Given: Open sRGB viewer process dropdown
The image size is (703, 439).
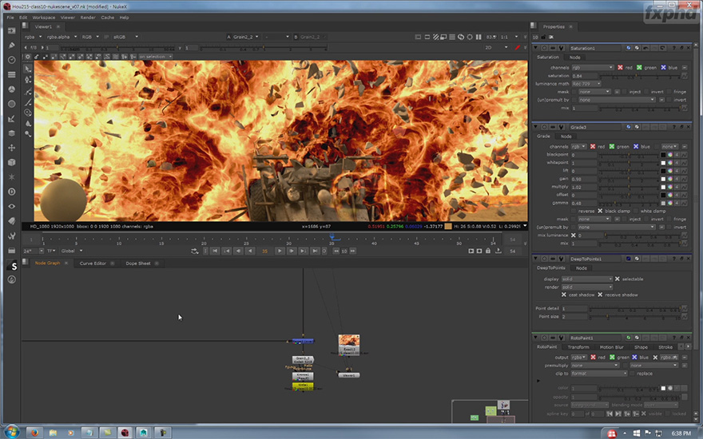Looking at the screenshot, I should pyautogui.click(x=126, y=37).
